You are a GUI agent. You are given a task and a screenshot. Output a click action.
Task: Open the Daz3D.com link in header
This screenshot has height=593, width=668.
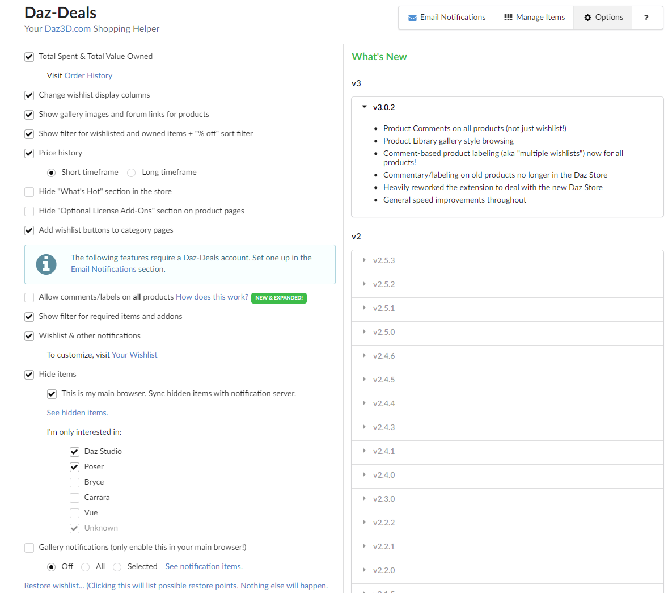pyautogui.click(x=67, y=29)
